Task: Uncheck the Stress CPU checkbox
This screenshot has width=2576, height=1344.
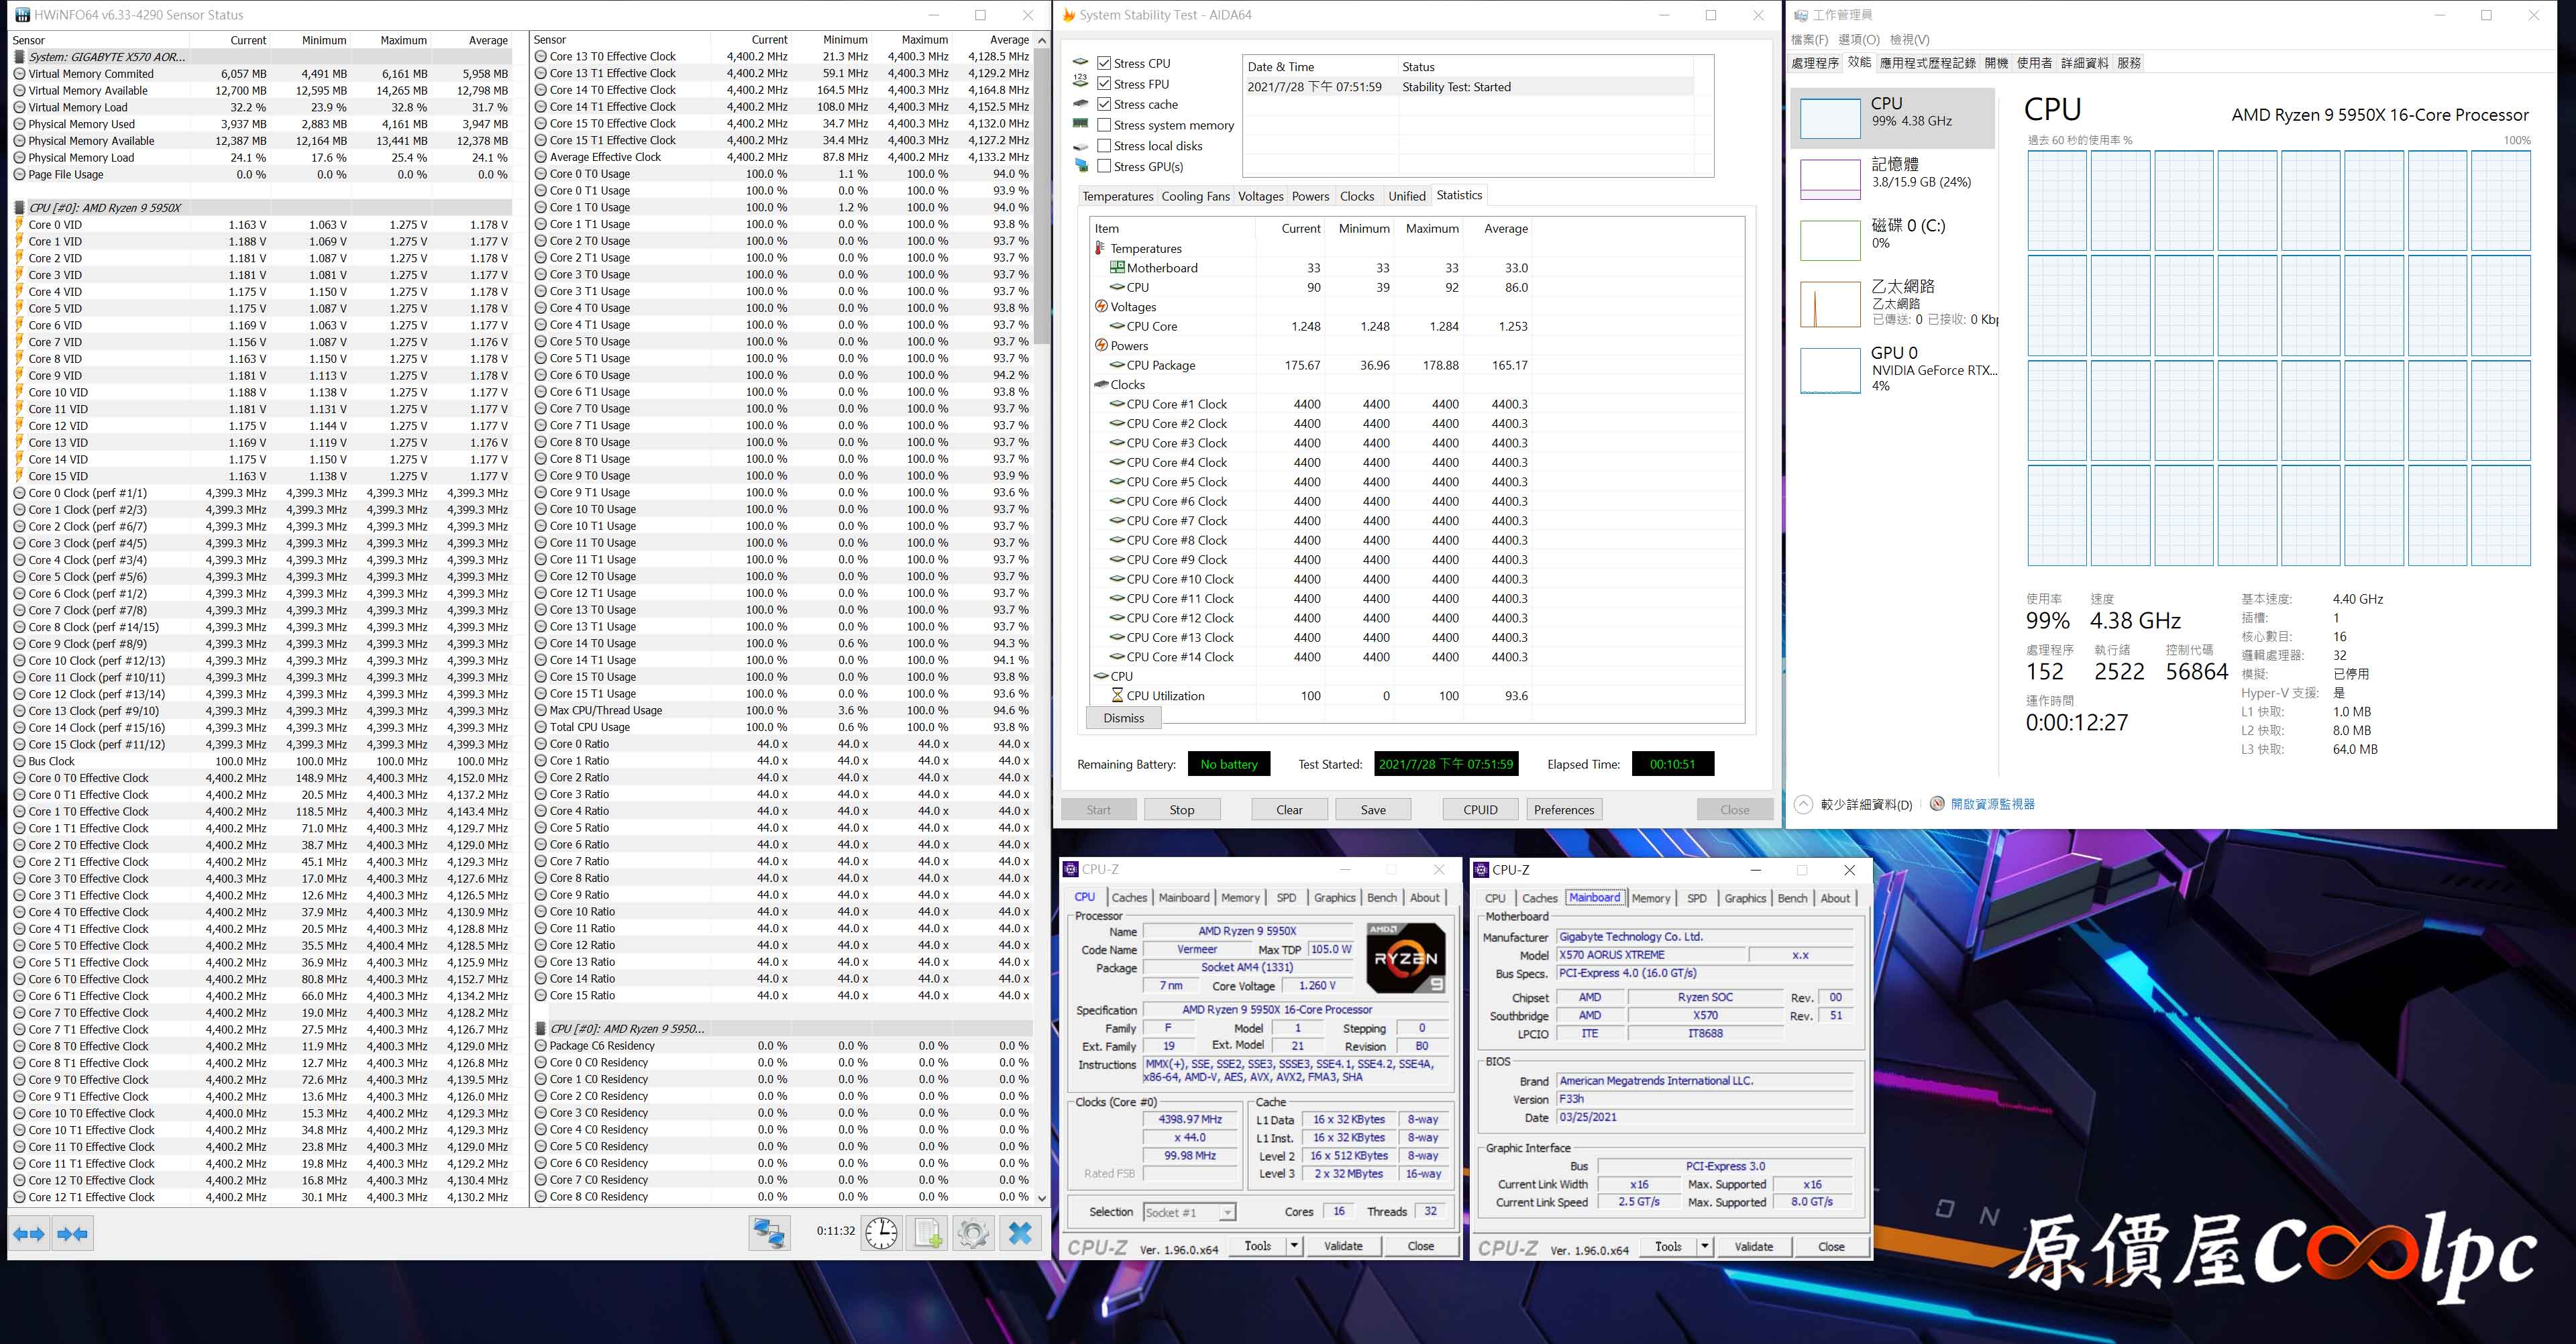Action: (x=1104, y=62)
